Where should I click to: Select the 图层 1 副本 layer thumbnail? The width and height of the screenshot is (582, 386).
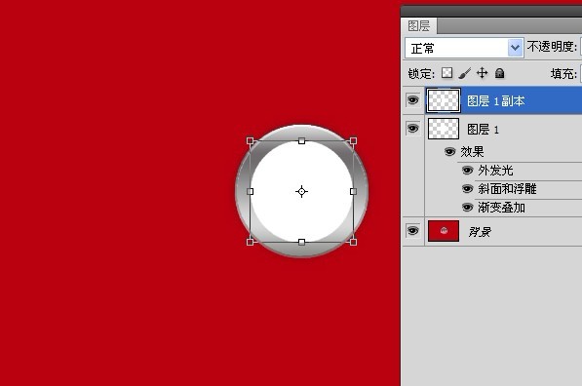coord(444,100)
